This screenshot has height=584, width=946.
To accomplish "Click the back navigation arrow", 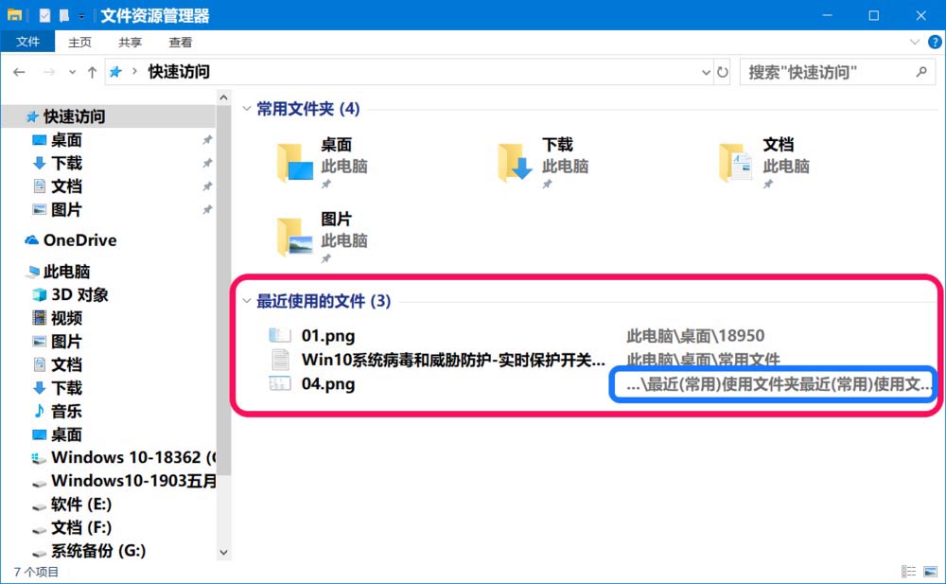I will pos(19,73).
